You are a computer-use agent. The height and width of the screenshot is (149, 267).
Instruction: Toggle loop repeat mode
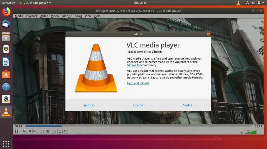pos(60,131)
